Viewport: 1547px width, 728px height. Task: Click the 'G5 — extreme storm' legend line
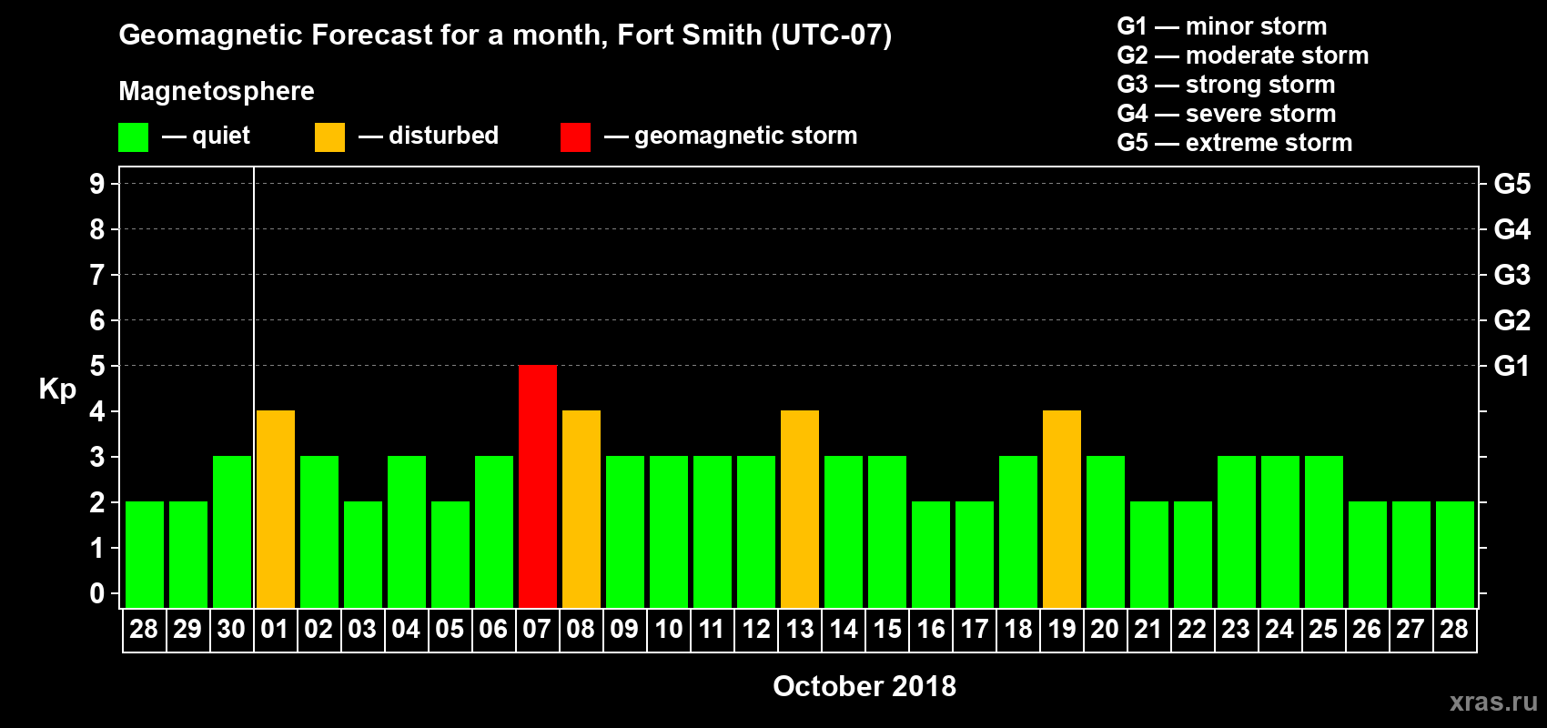(x=1235, y=143)
